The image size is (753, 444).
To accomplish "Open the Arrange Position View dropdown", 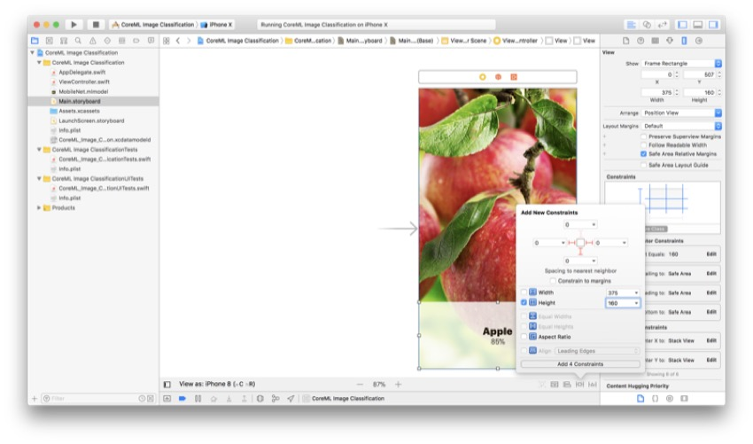I will [682, 113].
